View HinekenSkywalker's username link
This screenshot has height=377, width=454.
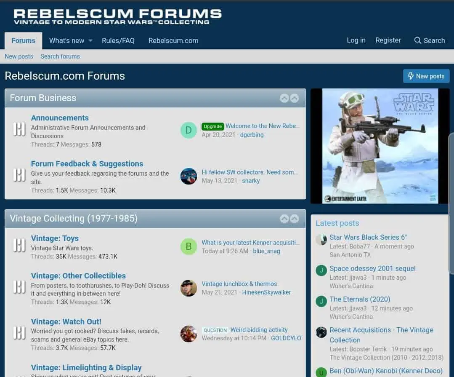pyautogui.click(x=266, y=292)
